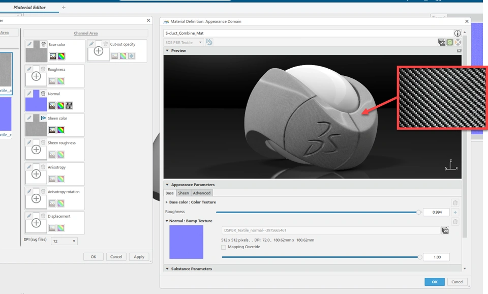Collapse the Normal : Bump Texture section

point(167,221)
